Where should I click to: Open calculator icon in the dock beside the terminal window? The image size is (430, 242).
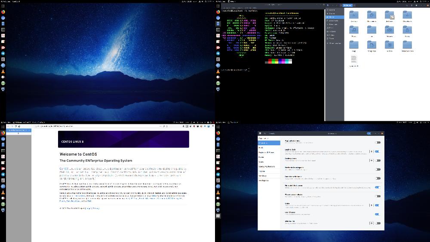coord(218,59)
